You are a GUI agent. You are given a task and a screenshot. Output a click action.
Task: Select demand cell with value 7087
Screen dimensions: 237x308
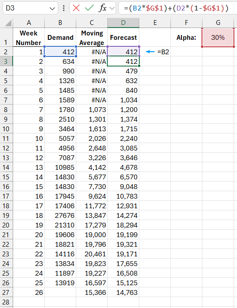[x=60, y=158]
